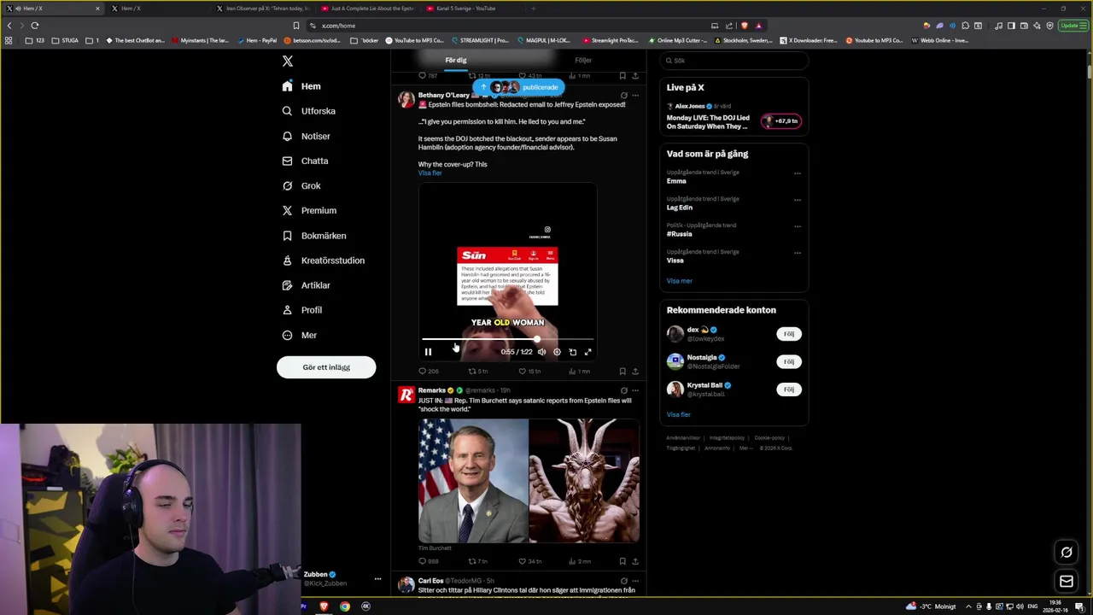This screenshot has width=1093, height=615.
Task: Click the Gör ett inlägg button
Action: coord(326,367)
